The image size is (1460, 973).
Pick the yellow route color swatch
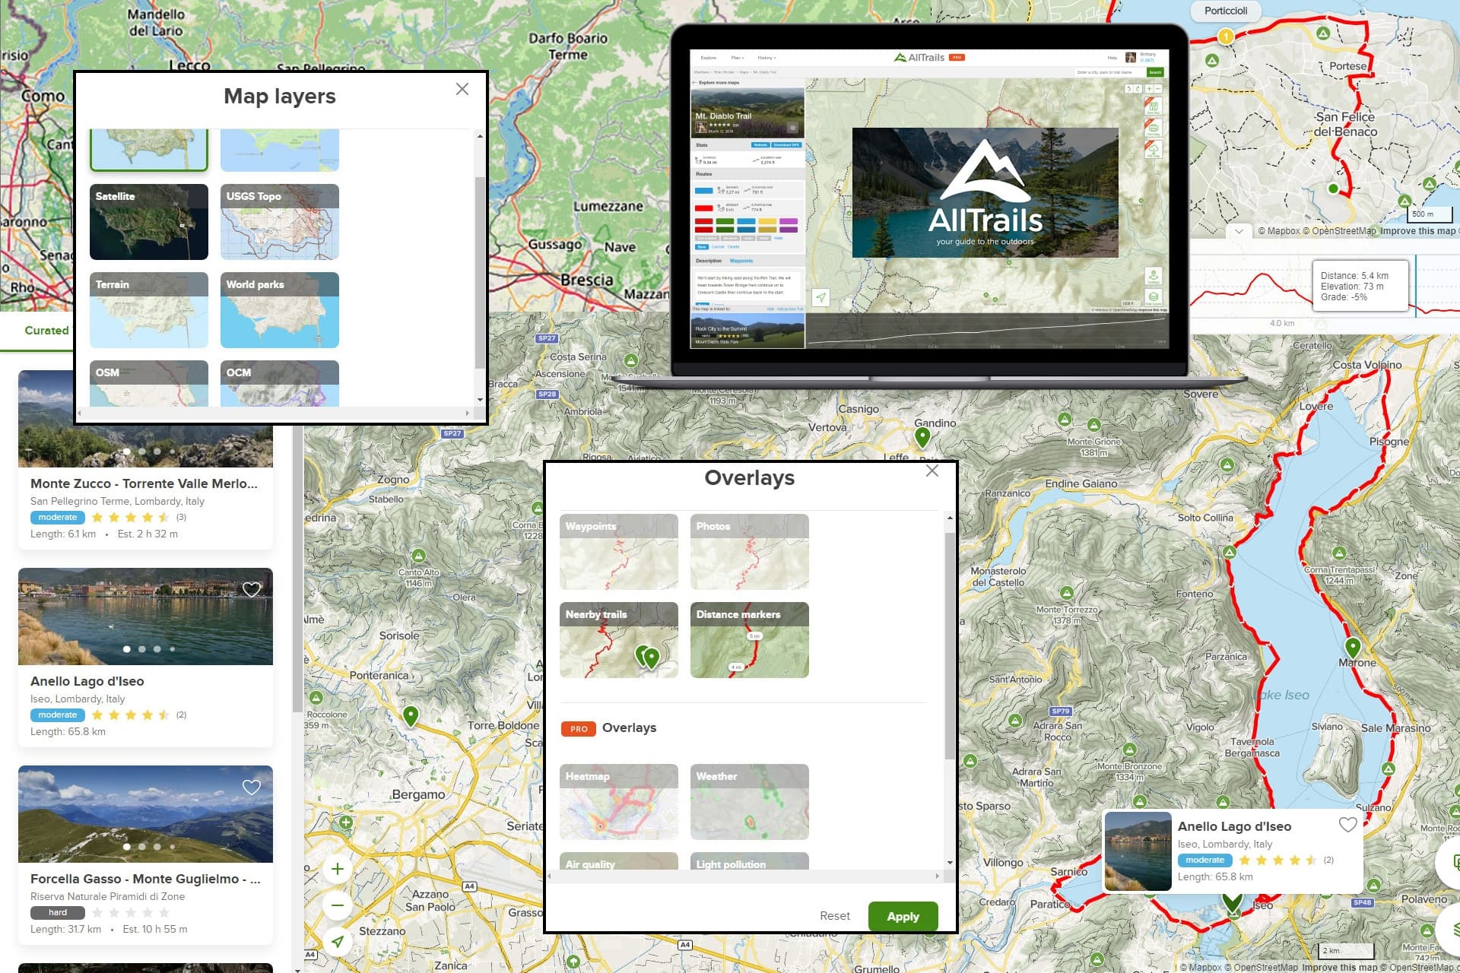pyautogui.click(x=767, y=221)
